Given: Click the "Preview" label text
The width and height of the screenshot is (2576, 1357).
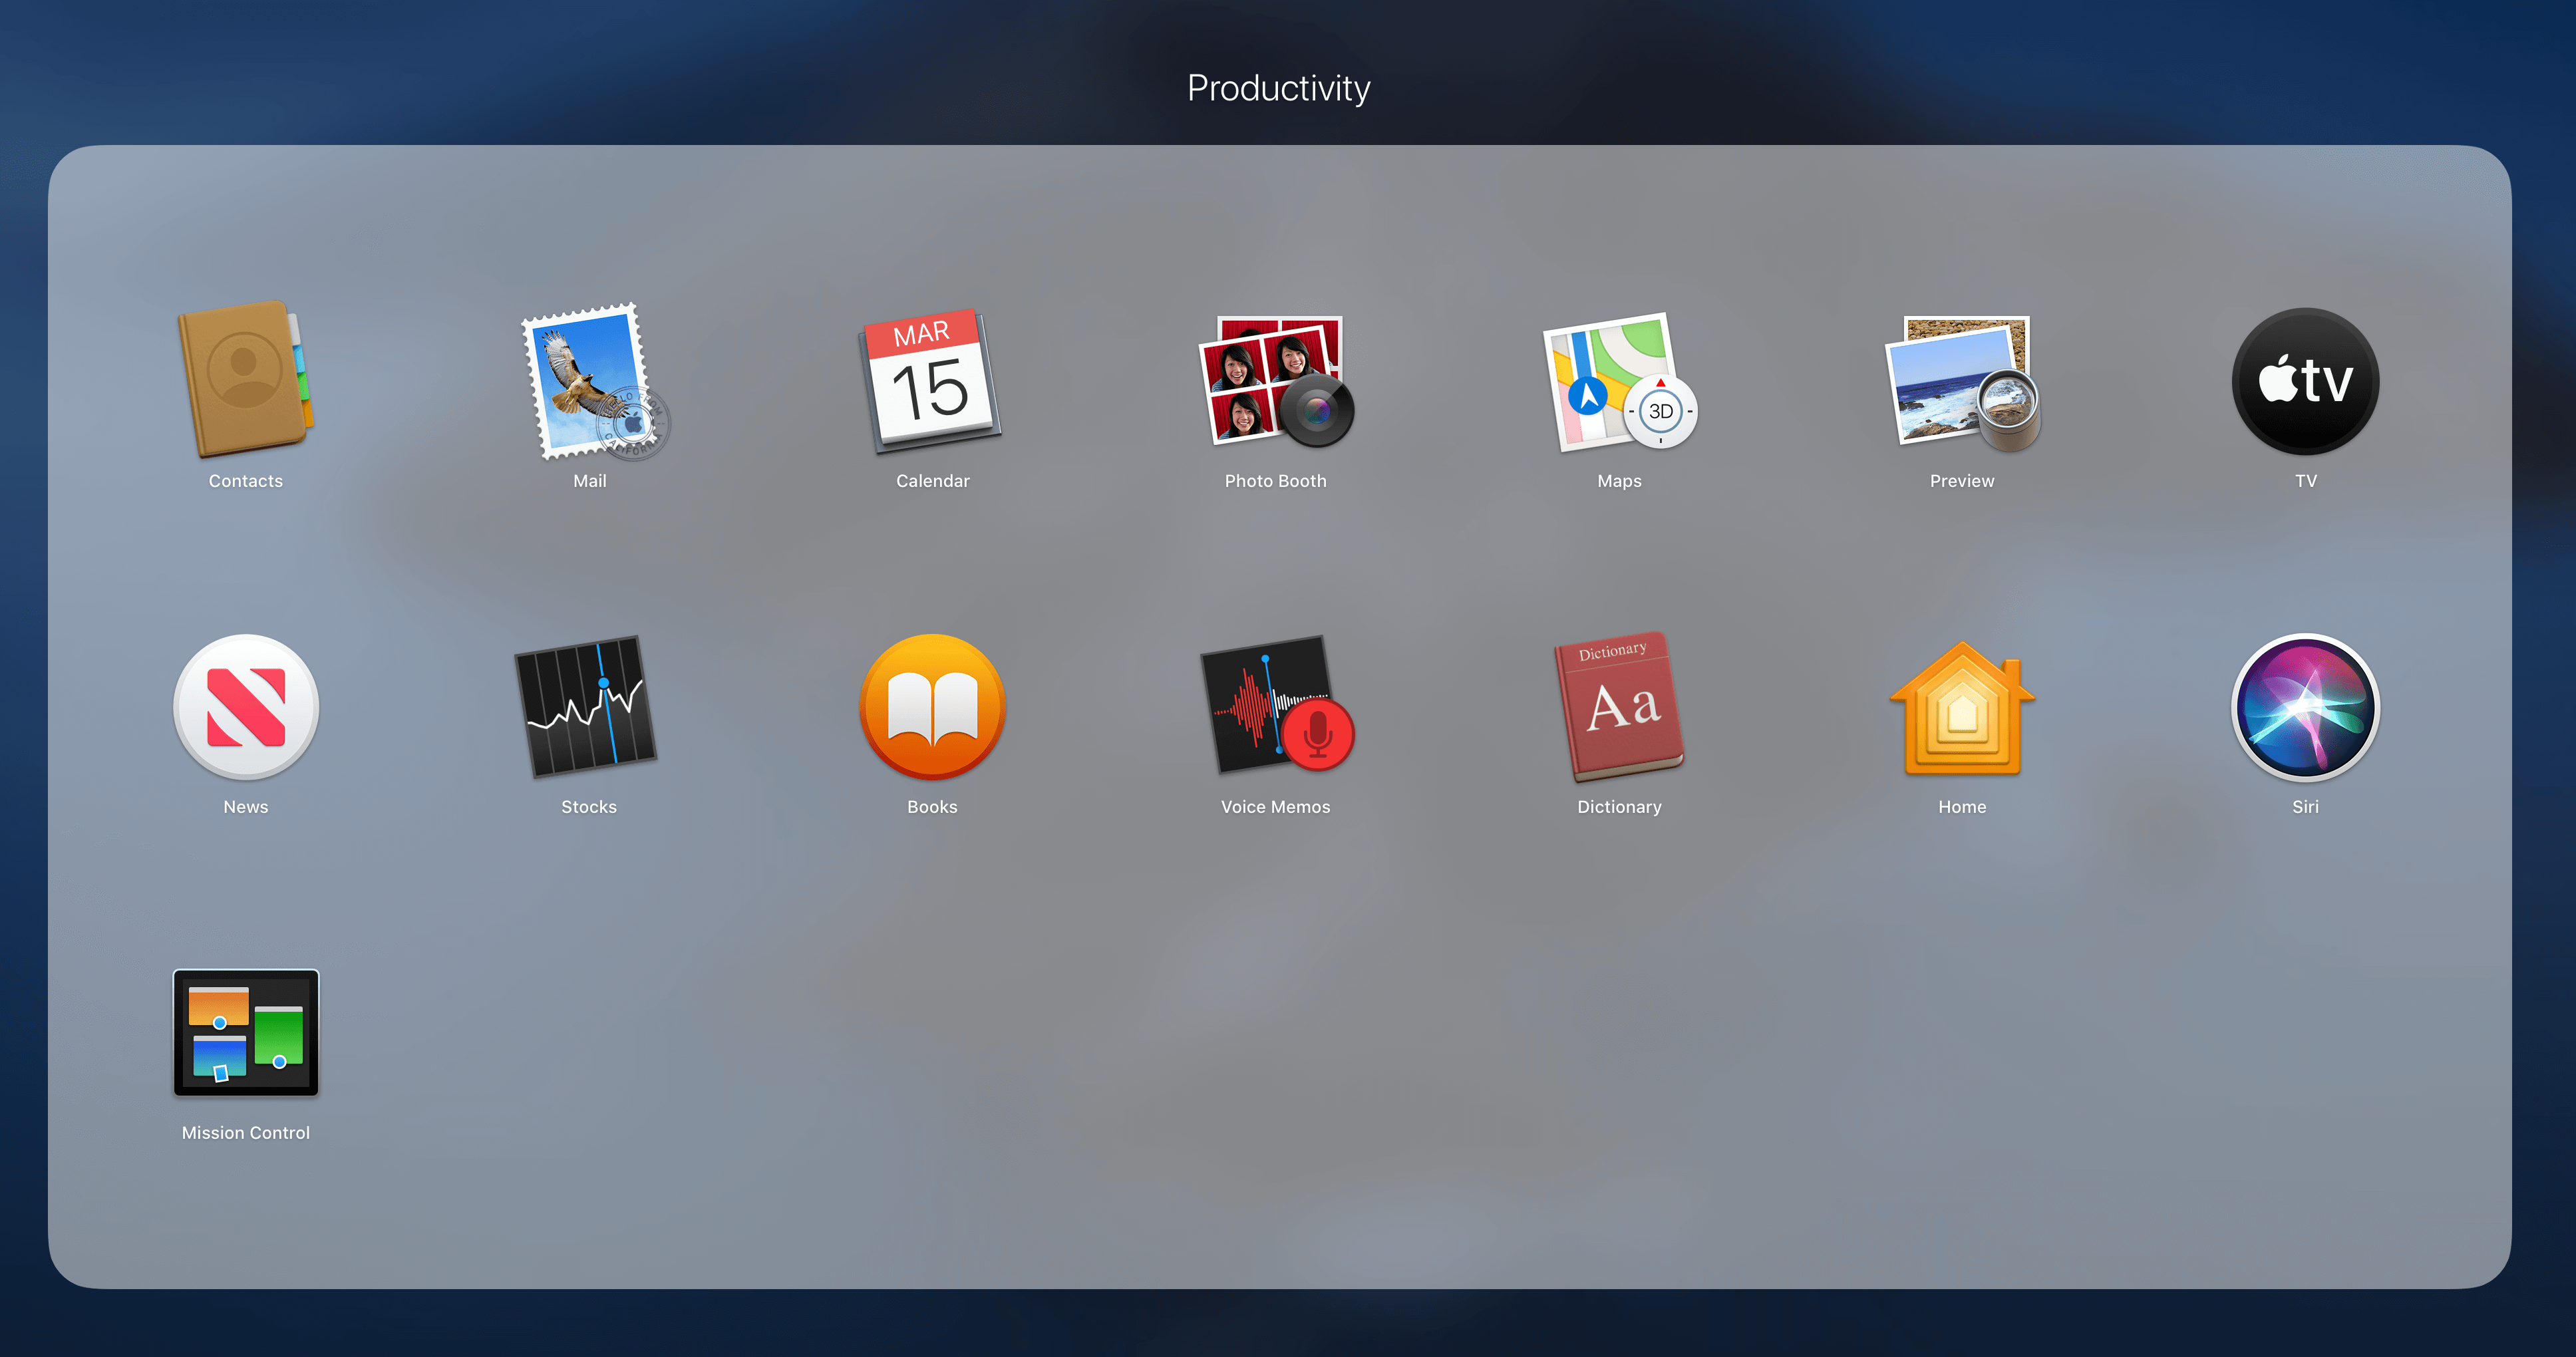Looking at the screenshot, I should tap(1962, 481).
